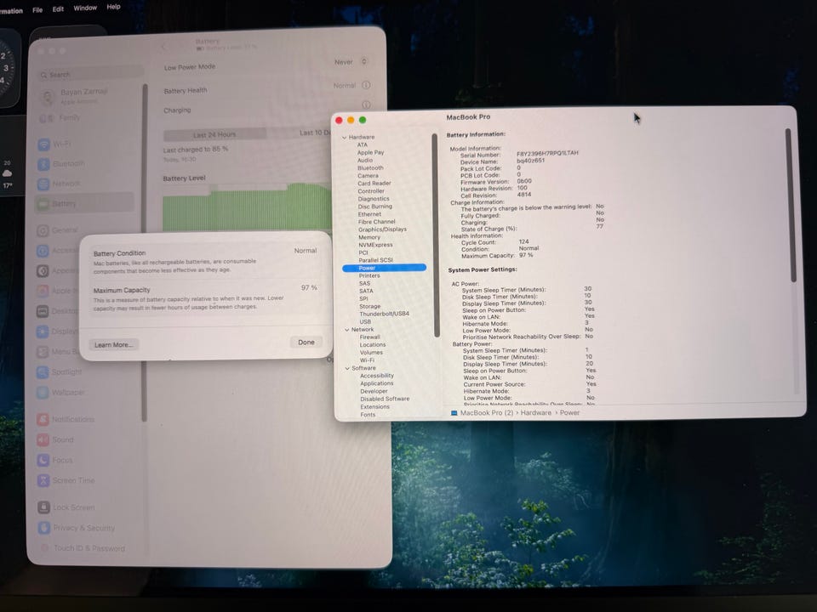Open Family in Settings sidebar
Image resolution: width=817 pixels, height=612 pixels.
(60, 117)
